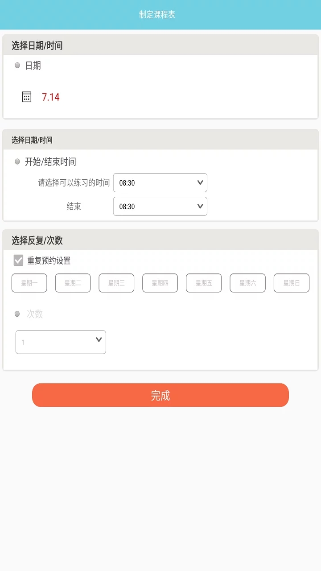This screenshot has width=321, height=571.
Task: Choose 星期日 for repeat booking
Action: 292,283
